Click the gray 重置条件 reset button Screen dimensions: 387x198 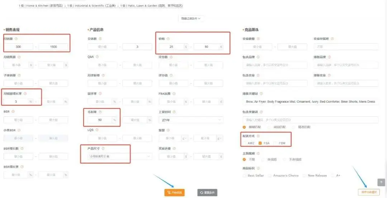[207, 193]
